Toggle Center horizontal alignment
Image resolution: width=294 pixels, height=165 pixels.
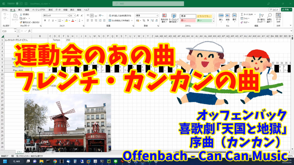pos(92,20)
